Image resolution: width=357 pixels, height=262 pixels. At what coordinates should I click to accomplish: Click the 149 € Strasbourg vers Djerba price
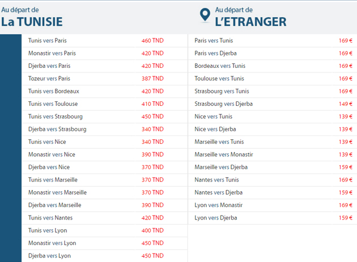(x=346, y=104)
